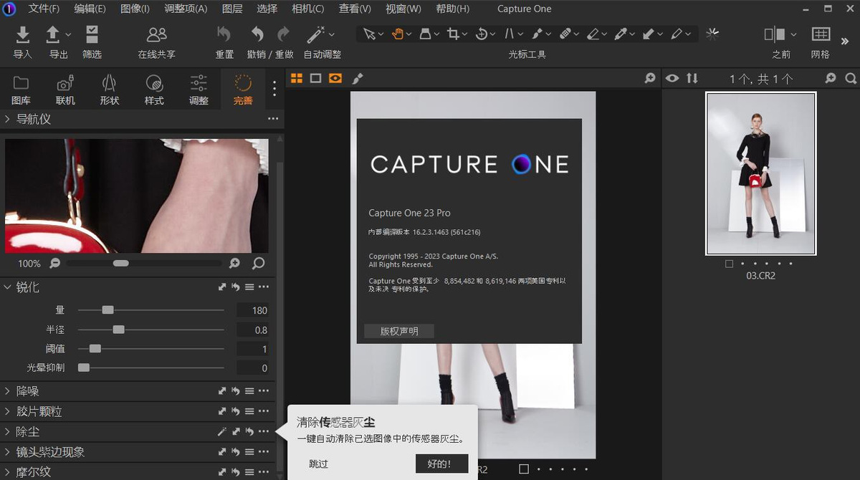This screenshot has width=860, height=480.
Task: Click the 版权声明 button in About dialog
Action: click(399, 331)
